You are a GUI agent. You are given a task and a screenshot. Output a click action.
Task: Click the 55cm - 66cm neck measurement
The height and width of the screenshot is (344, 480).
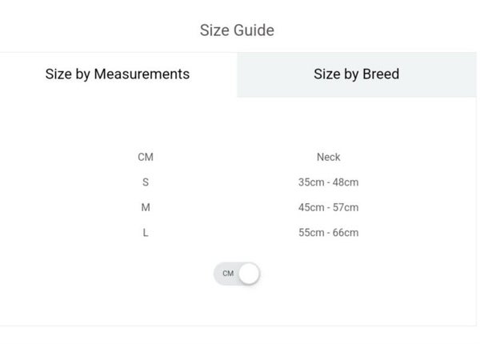coord(328,233)
